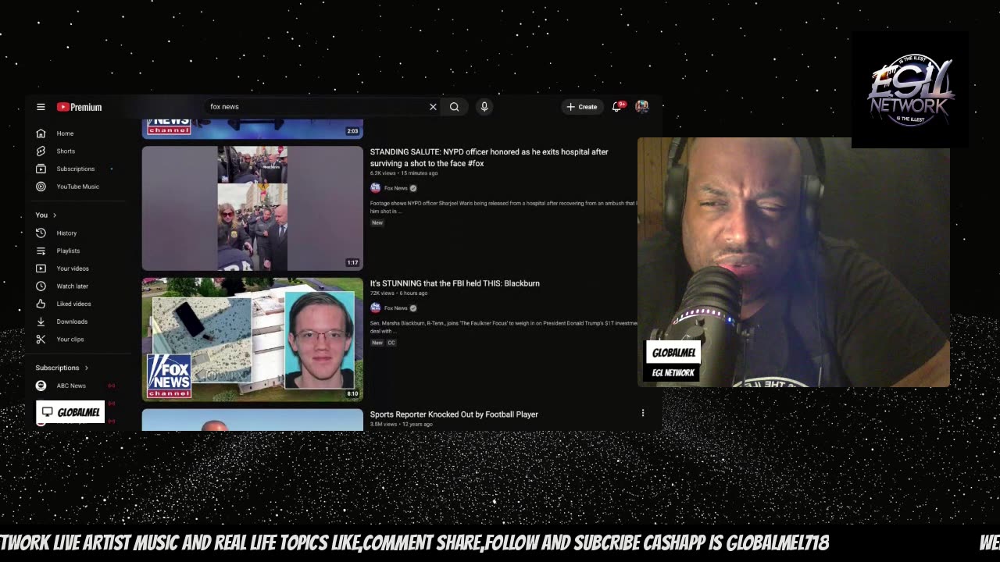The image size is (1000, 562).
Task: Open the Create button
Action: click(x=582, y=107)
